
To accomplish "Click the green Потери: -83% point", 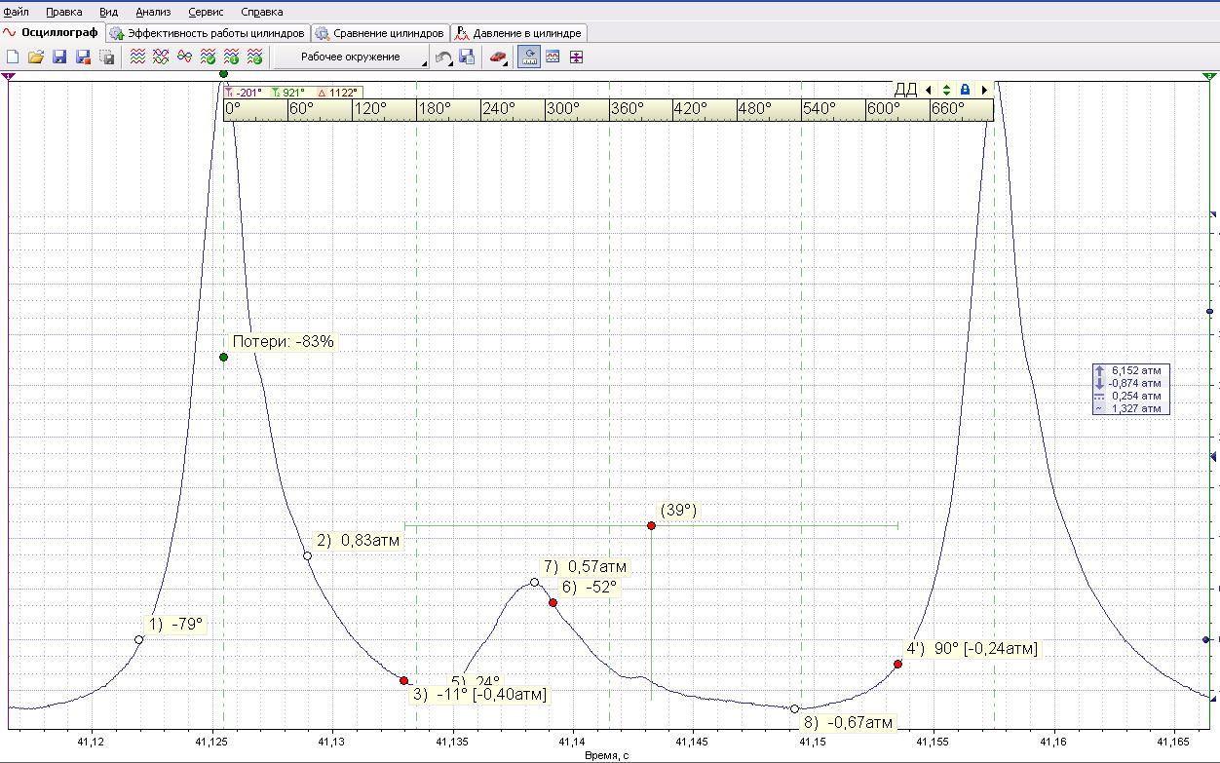I will coord(223,357).
